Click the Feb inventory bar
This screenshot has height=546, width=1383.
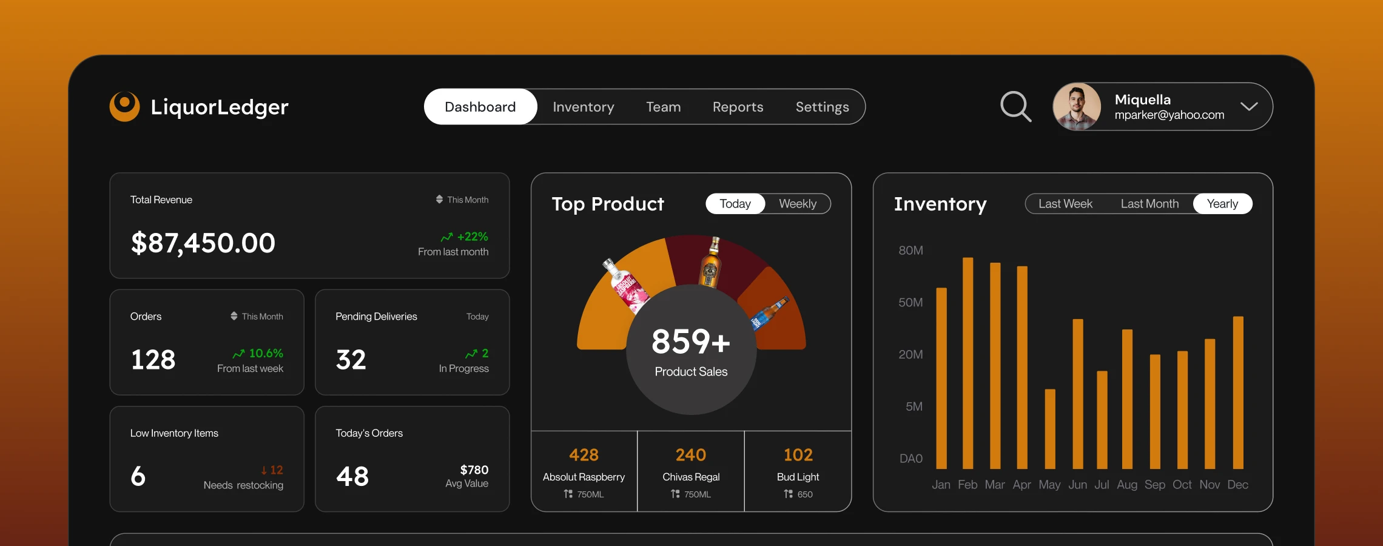(968, 363)
